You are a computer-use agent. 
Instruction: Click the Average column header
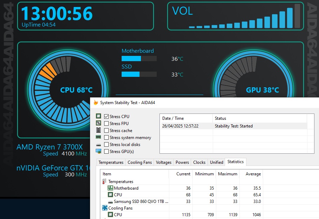(251, 174)
